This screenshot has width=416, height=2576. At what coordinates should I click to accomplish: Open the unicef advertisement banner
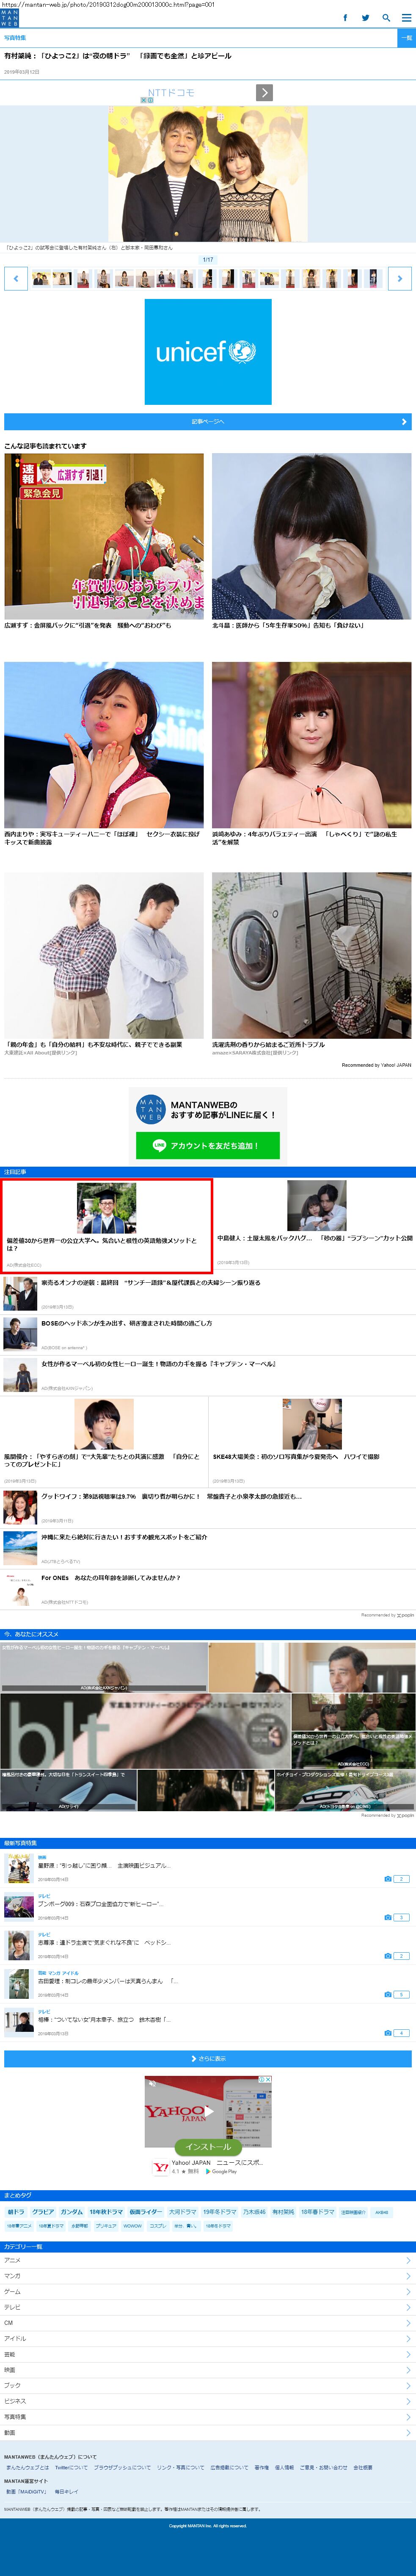(x=208, y=352)
